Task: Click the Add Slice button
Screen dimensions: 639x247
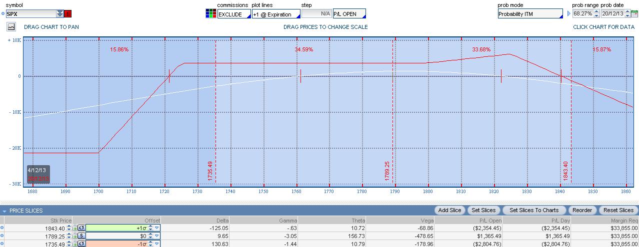Action: coord(450,210)
